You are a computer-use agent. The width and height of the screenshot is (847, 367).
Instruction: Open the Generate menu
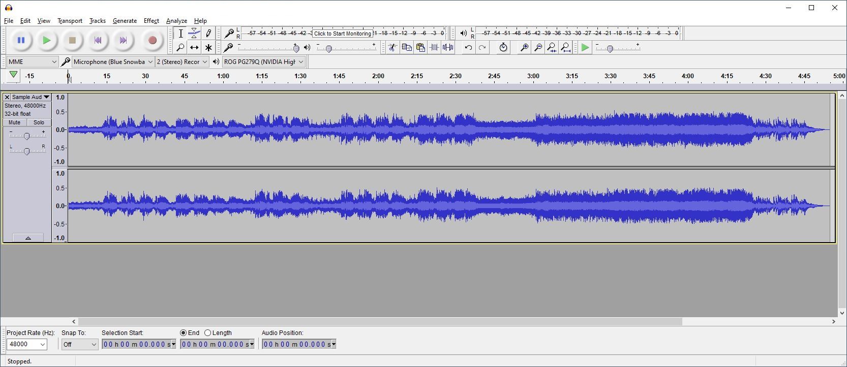(125, 21)
